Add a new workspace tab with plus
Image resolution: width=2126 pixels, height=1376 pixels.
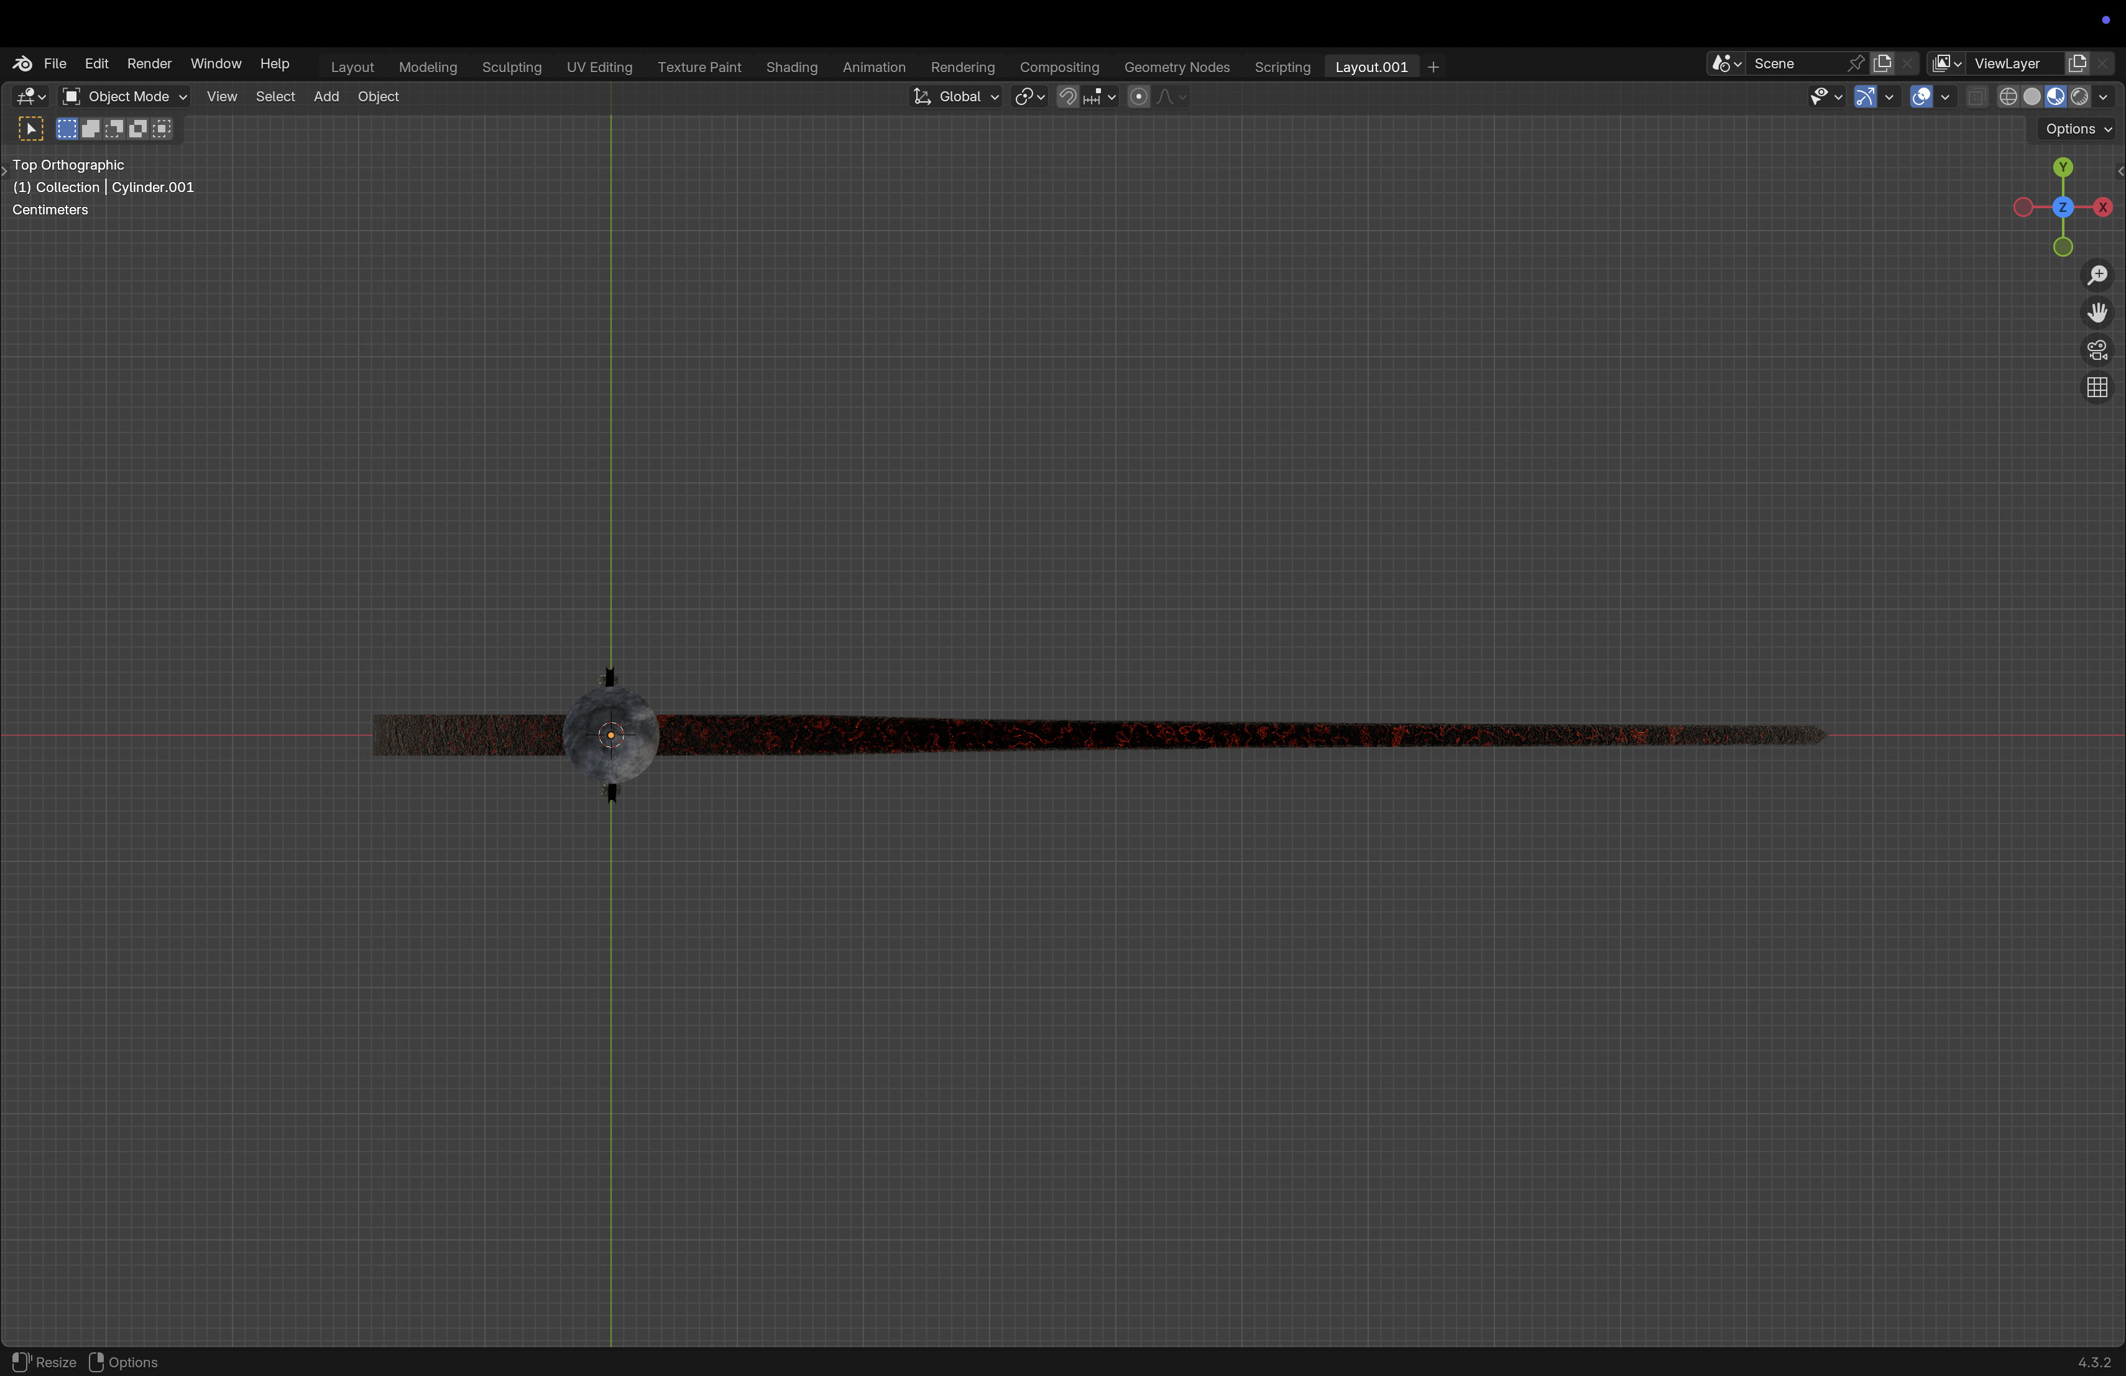pos(1433,67)
